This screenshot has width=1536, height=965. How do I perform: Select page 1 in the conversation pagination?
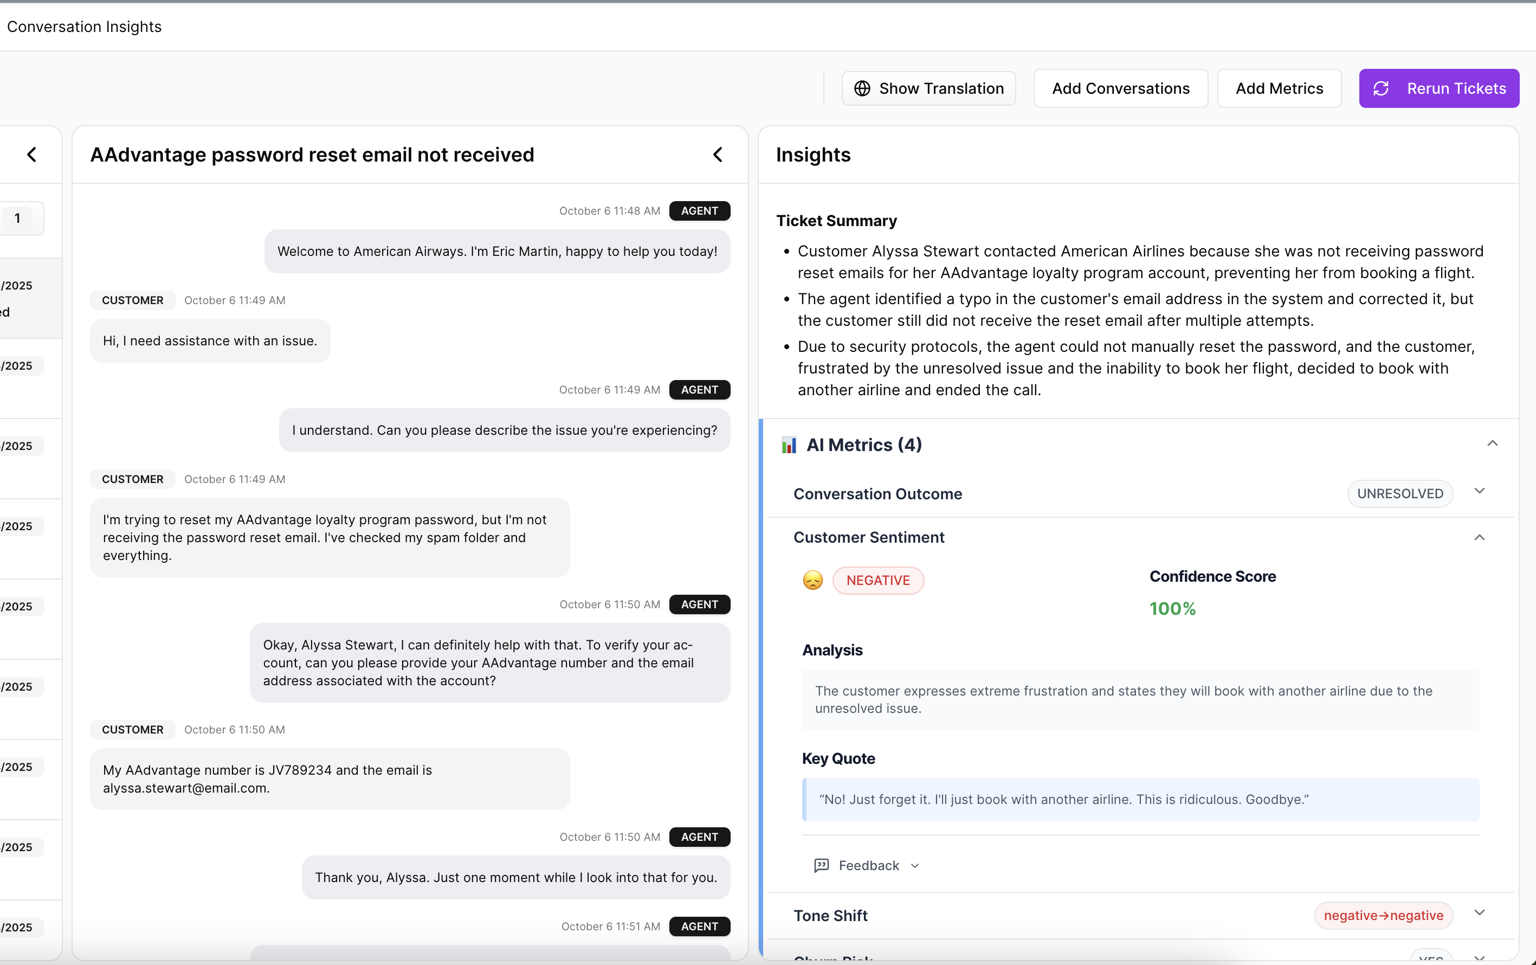click(x=17, y=217)
